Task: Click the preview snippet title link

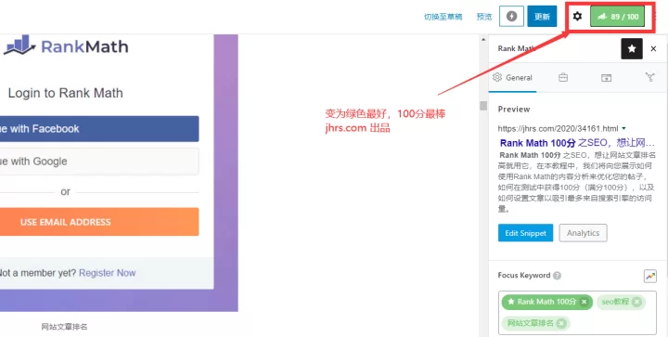Action: pos(577,143)
